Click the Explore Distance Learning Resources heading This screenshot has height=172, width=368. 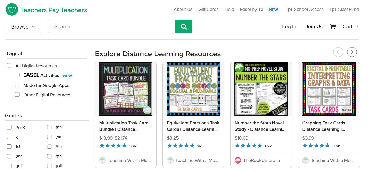[x=158, y=54]
